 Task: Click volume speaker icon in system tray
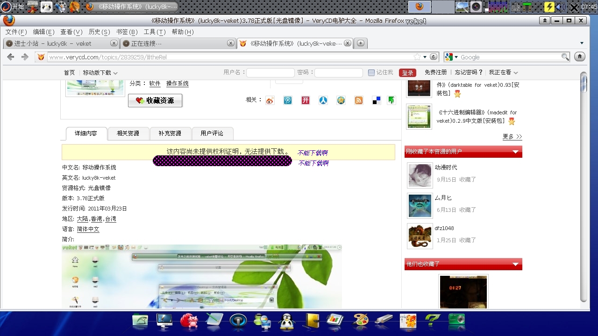coord(561,7)
